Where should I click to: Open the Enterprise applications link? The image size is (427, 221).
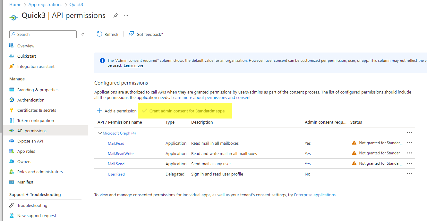tap(315, 195)
